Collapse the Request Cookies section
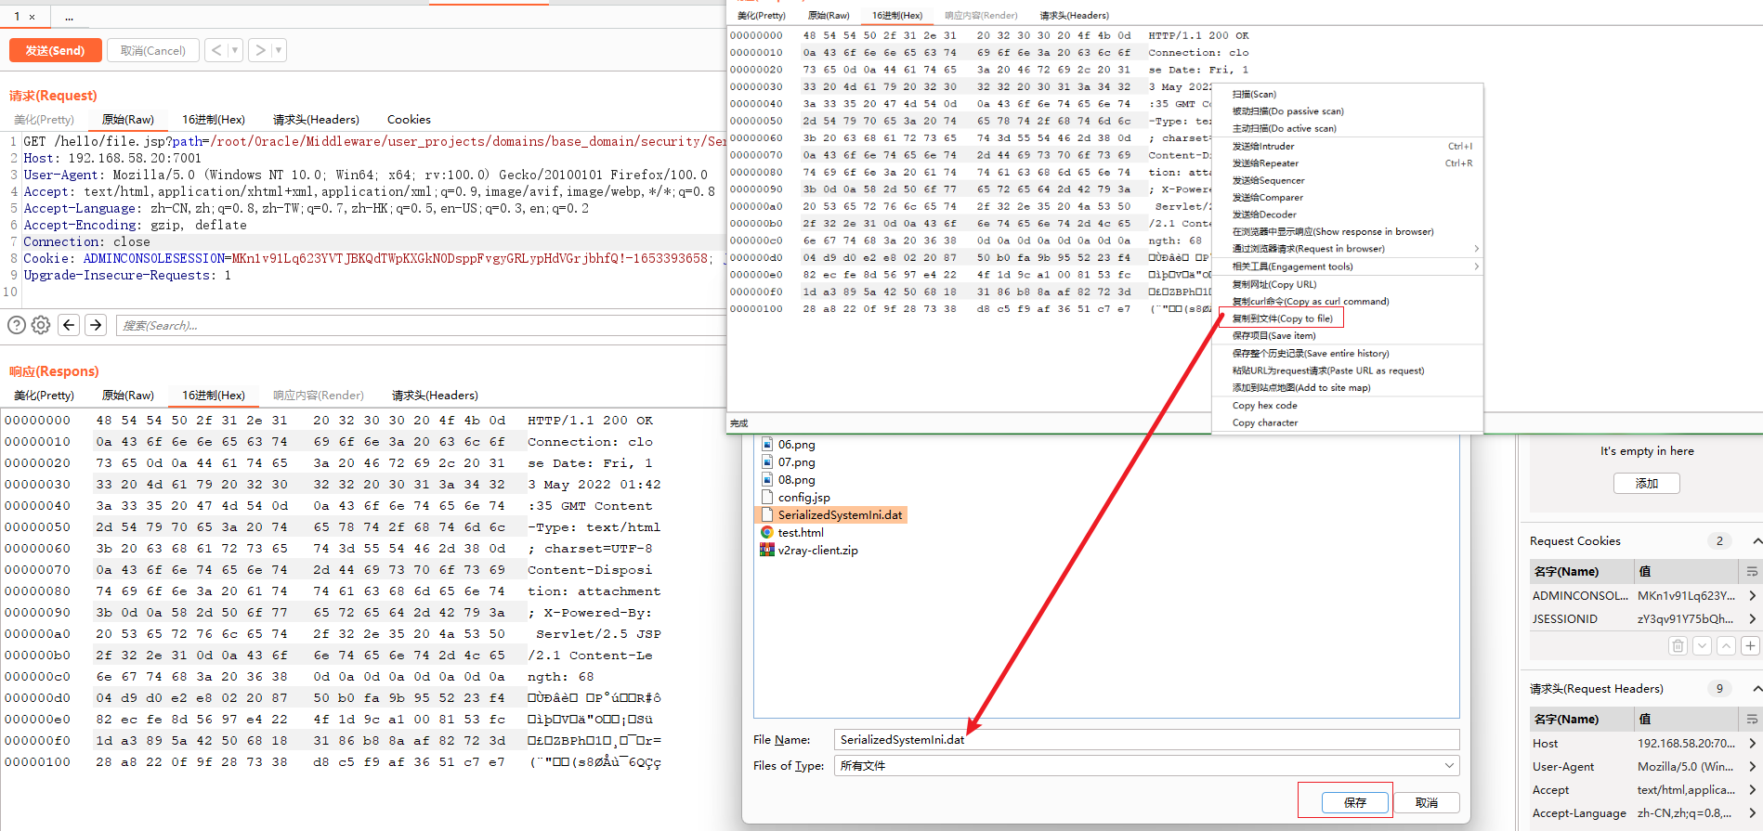Image resolution: width=1763 pixels, height=831 pixels. [1756, 540]
